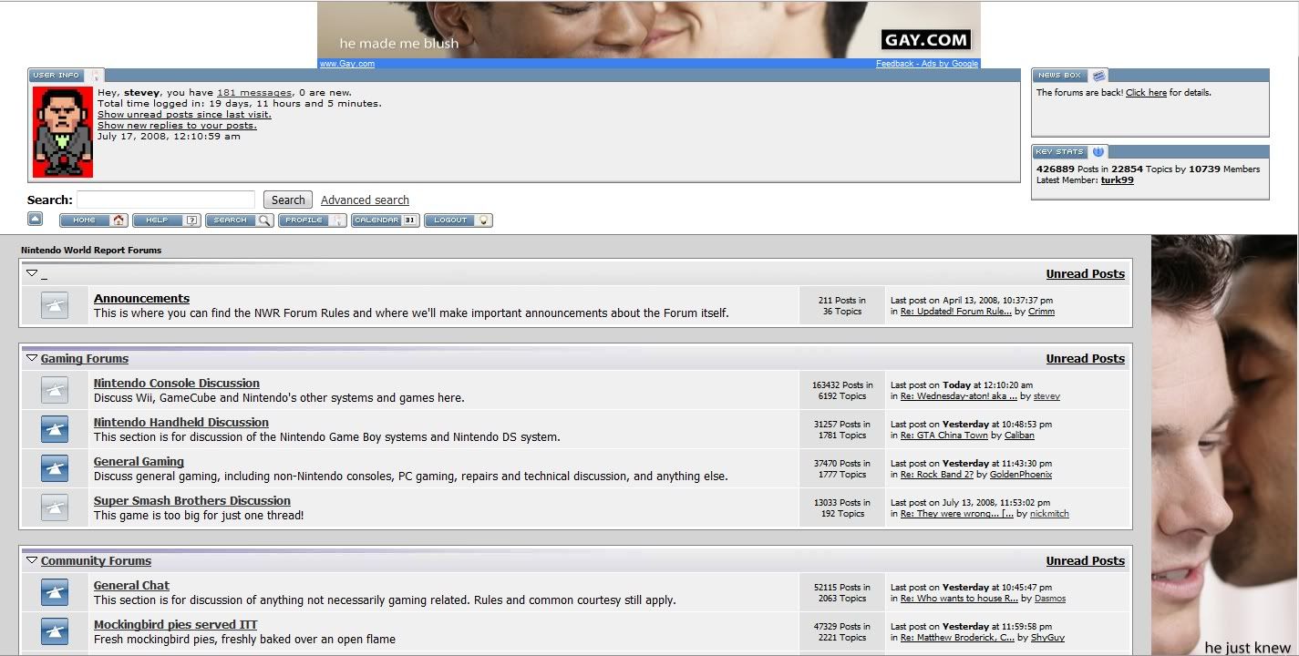
Task: Open last post Re: Updated! Forum Rule...
Action: (955, 312)
